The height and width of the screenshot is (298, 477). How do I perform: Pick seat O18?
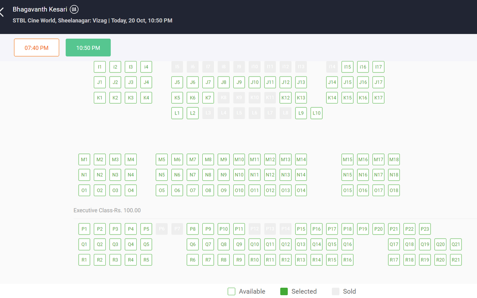(394, 191)
